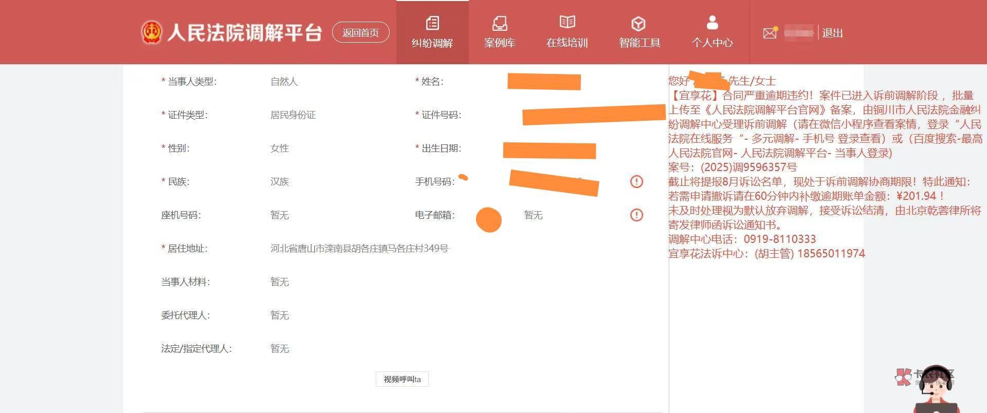Click the 个人中心 person icon
The height and width of the screenshot is (413, 987).
click(712, 23)
